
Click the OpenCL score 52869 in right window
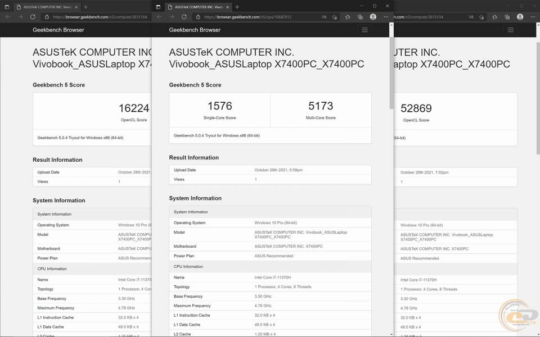[416, 108]
